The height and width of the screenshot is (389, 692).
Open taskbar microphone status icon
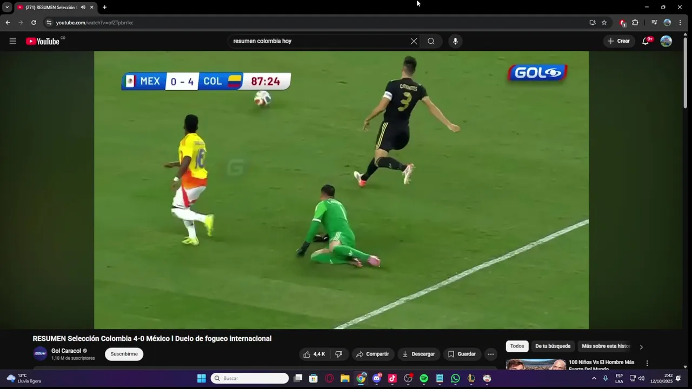(x=605, y=378)
